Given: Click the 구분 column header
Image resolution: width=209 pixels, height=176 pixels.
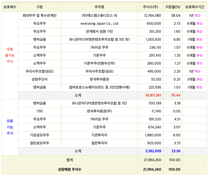Looking at the screenshot, I should [x=39, y=7].
